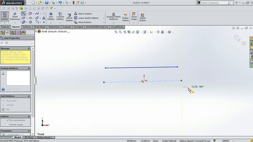Click the New document icon
The width and height of the screenshot is (253, 142).
33,3
